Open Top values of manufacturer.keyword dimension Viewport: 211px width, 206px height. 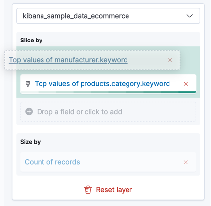click(68, 60)
